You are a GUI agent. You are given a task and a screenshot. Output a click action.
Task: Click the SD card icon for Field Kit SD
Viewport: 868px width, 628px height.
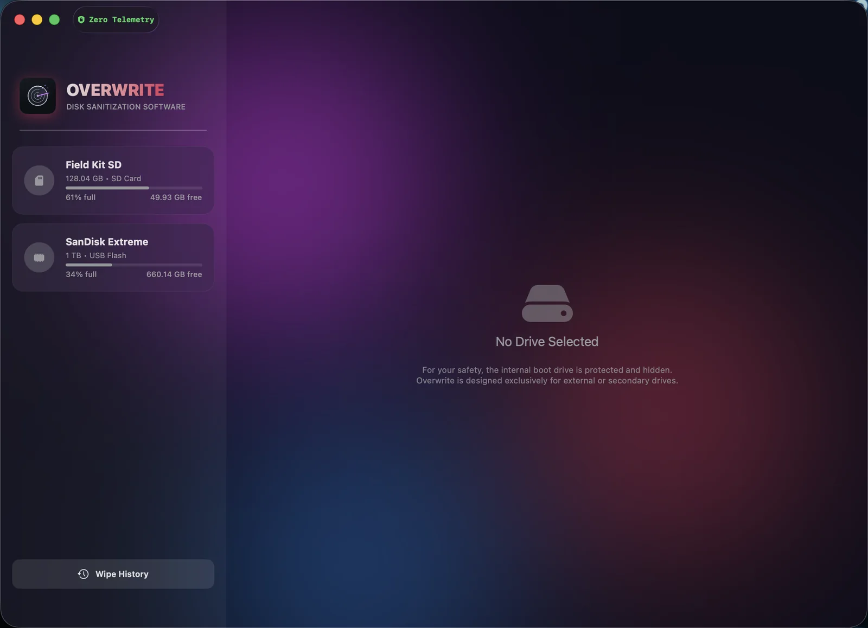(39, 180)
